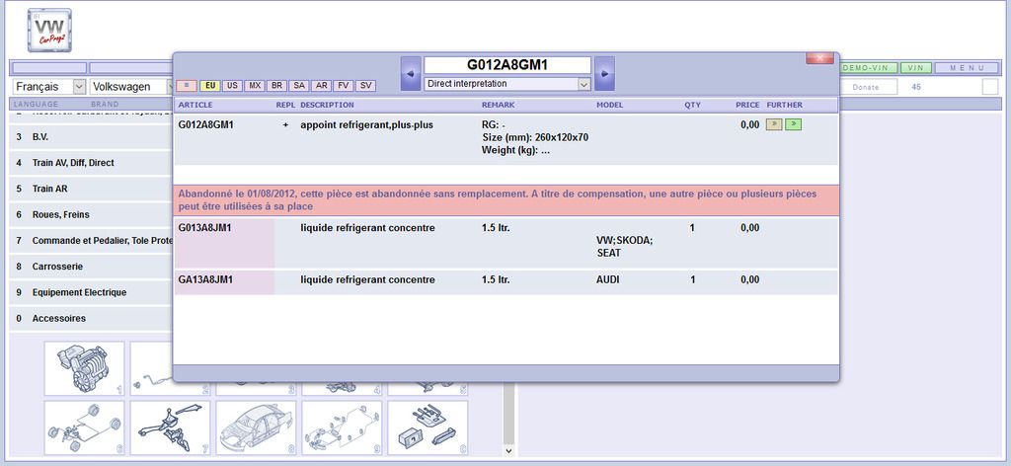The height and width of the screenshot is (466, 1011).
Task: Open group 3 B.V.
Action: pos(92,137)
